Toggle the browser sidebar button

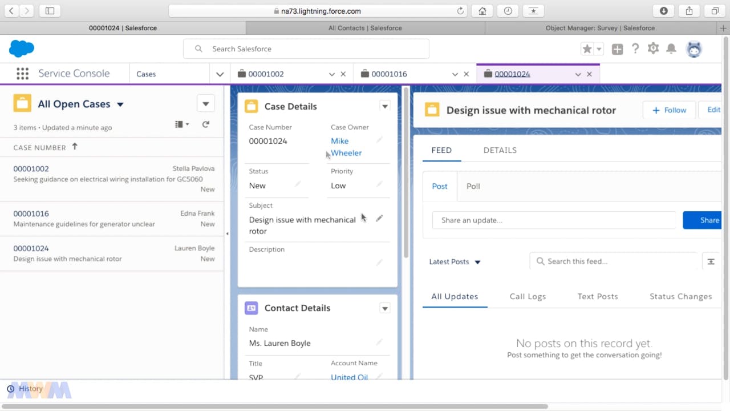click(x=50, y=11)
